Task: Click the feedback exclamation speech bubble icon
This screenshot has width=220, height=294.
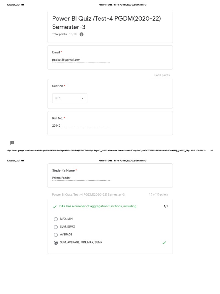Action: pyautogui.click(x=12, y=143)
